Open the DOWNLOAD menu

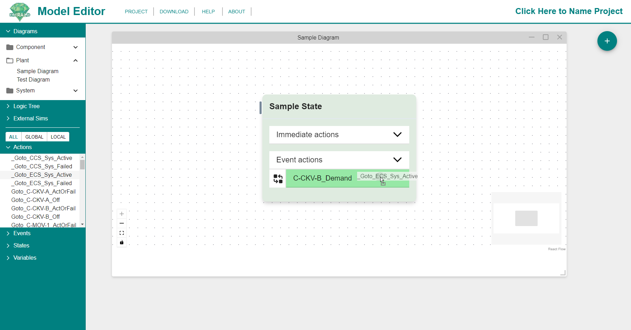(x=174, y=12)
